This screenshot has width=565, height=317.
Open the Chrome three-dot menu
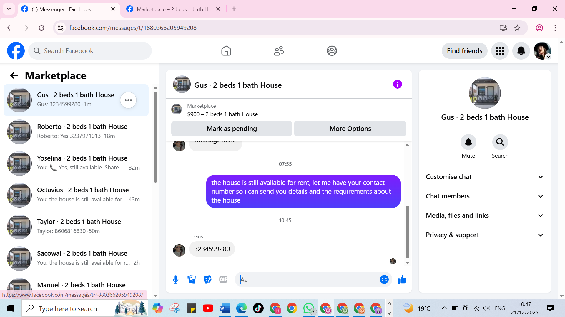(x=555, y=28)
